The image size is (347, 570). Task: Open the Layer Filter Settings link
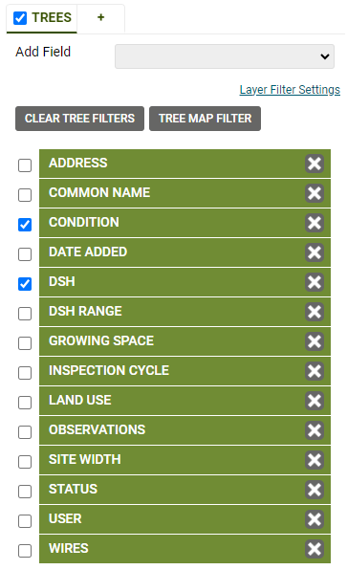click(x=290, y=90)
